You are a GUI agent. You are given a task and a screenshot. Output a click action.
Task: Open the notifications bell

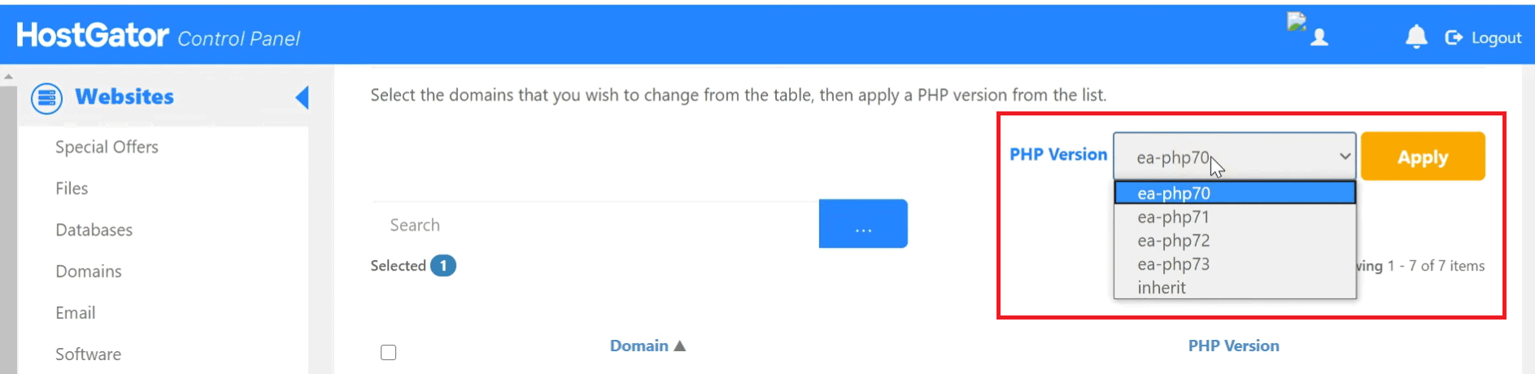click(x=1416, y=37)
